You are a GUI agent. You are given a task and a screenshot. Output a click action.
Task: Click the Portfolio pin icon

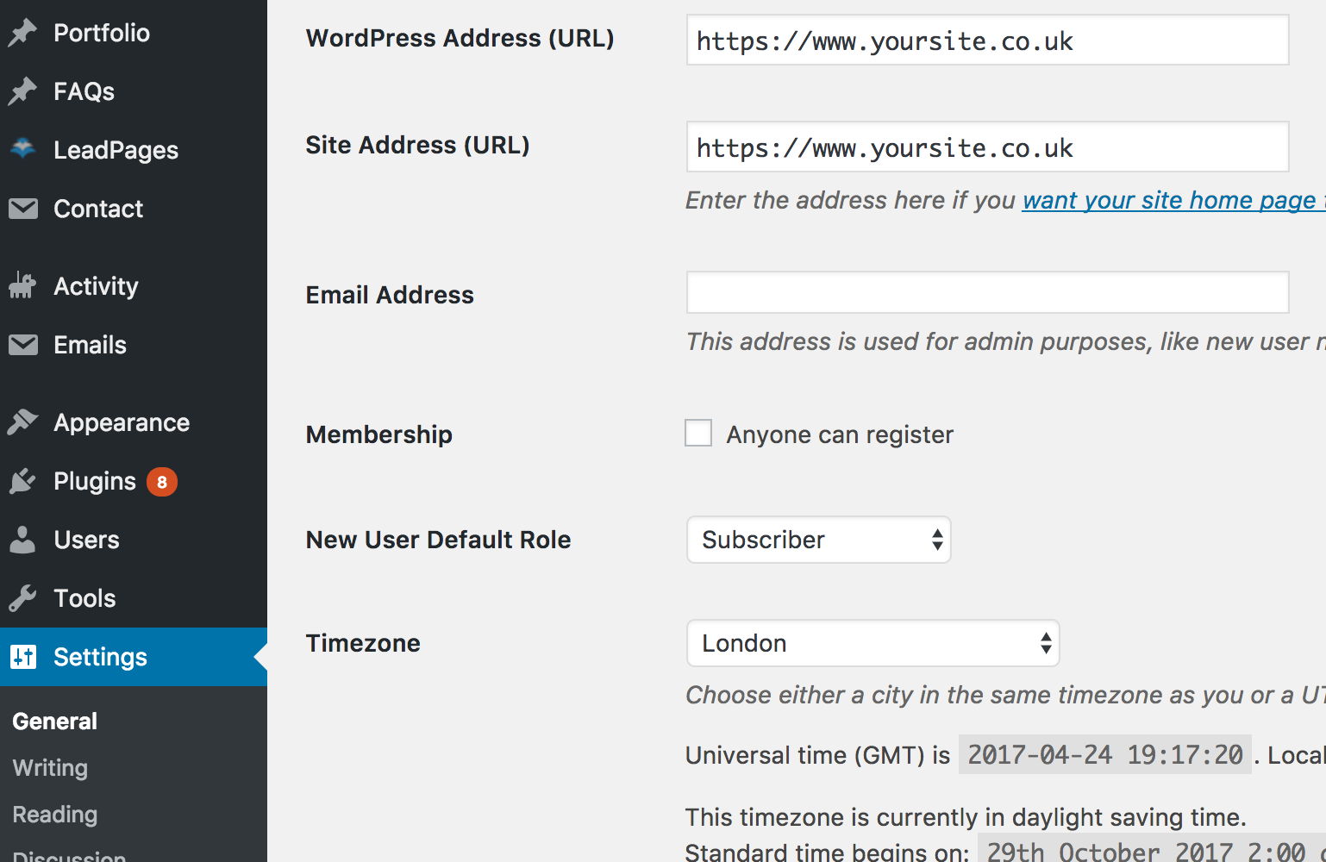tap(22, 33)
